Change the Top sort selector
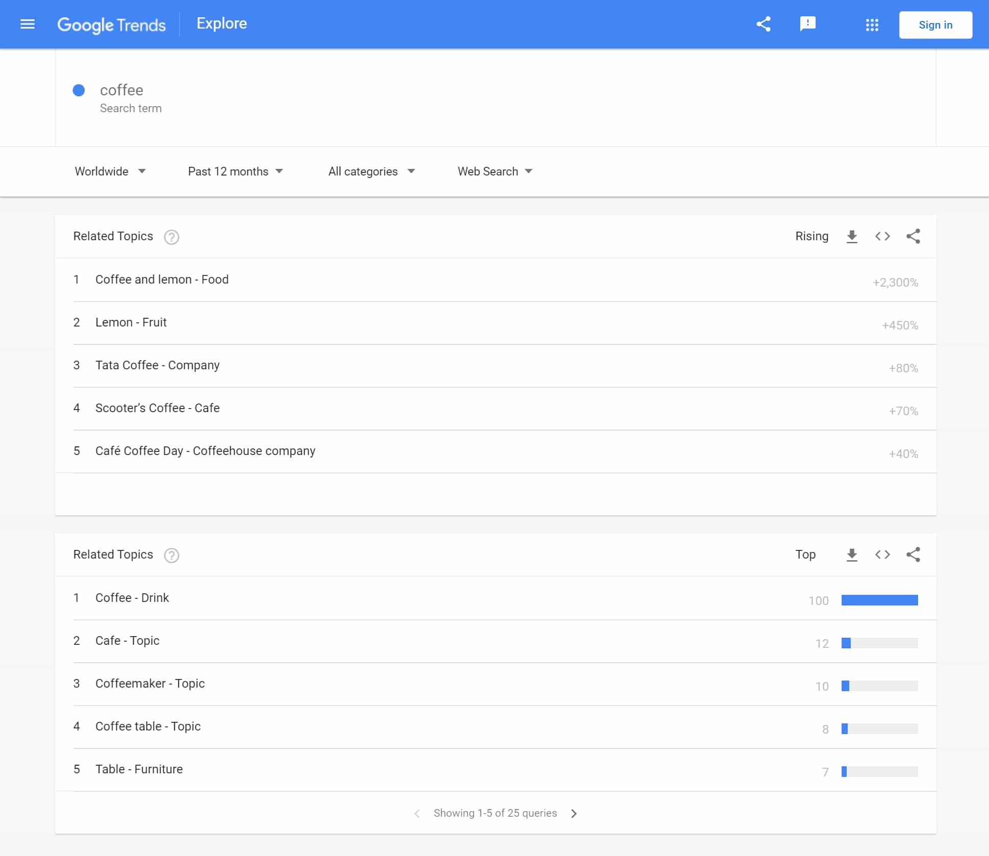Viewport: 989px width, 856px height. pyautogui.click(x=805, y=555)
